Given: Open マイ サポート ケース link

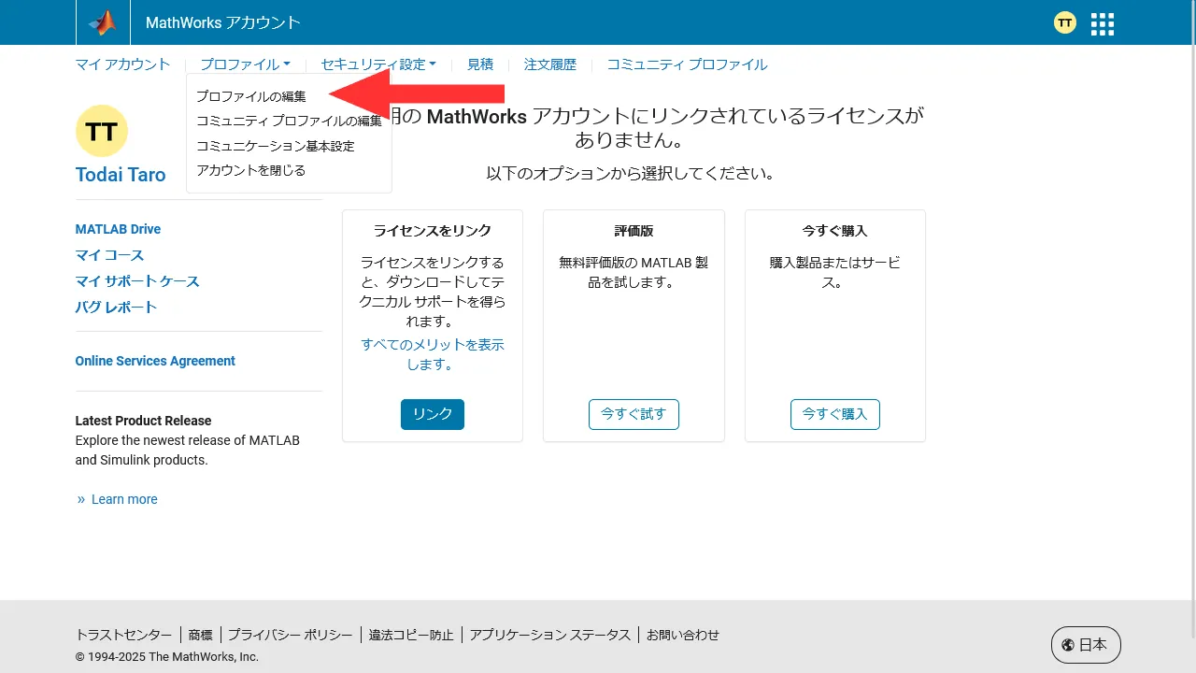Looking at the screenshot, I should [x=137, y=281].
